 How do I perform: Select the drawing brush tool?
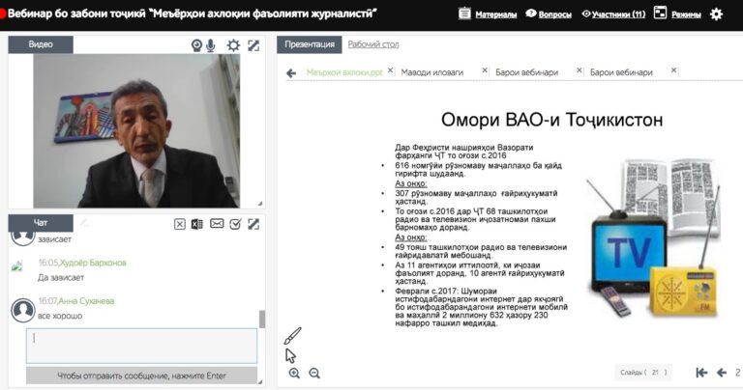(292, 336)
